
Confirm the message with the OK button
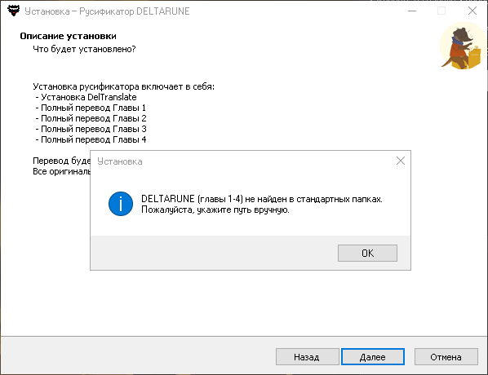tap(367, 253)
